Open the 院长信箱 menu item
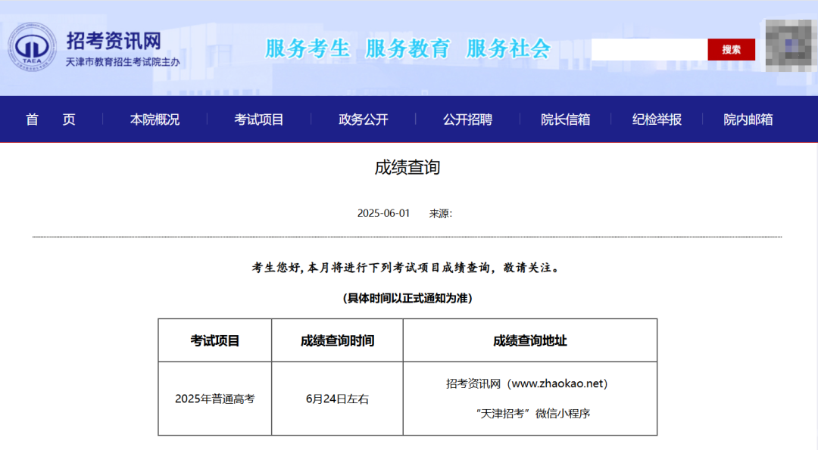This screenshot has height=450, width=818. tap(566, 119)
